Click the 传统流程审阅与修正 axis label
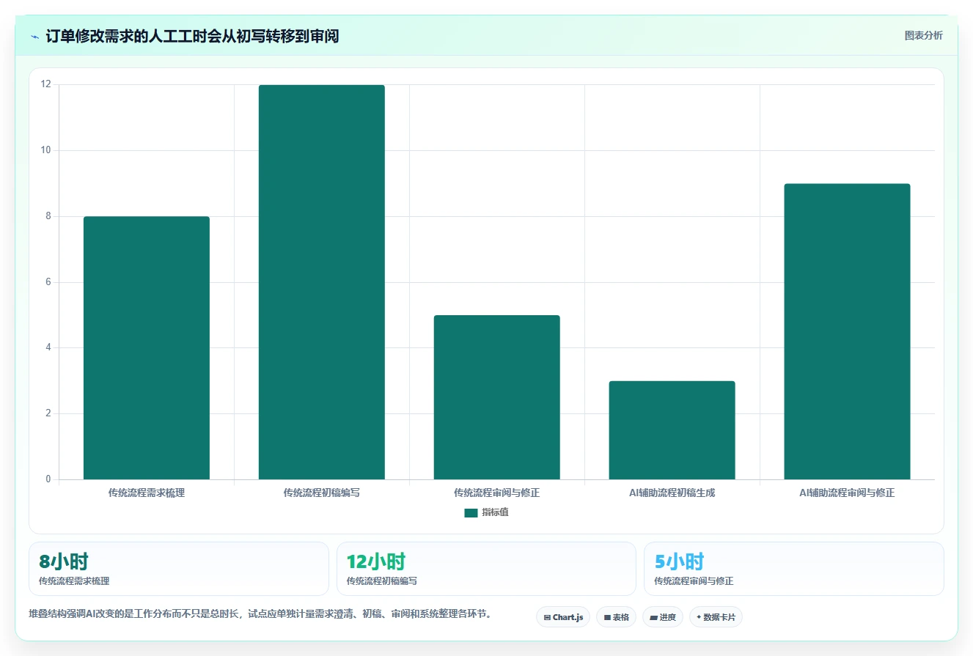The height and width of the screenshot is (656, 973). point(496,493)
